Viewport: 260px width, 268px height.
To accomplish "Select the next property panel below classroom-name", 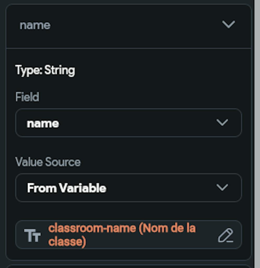I will (x=128, y=266).
